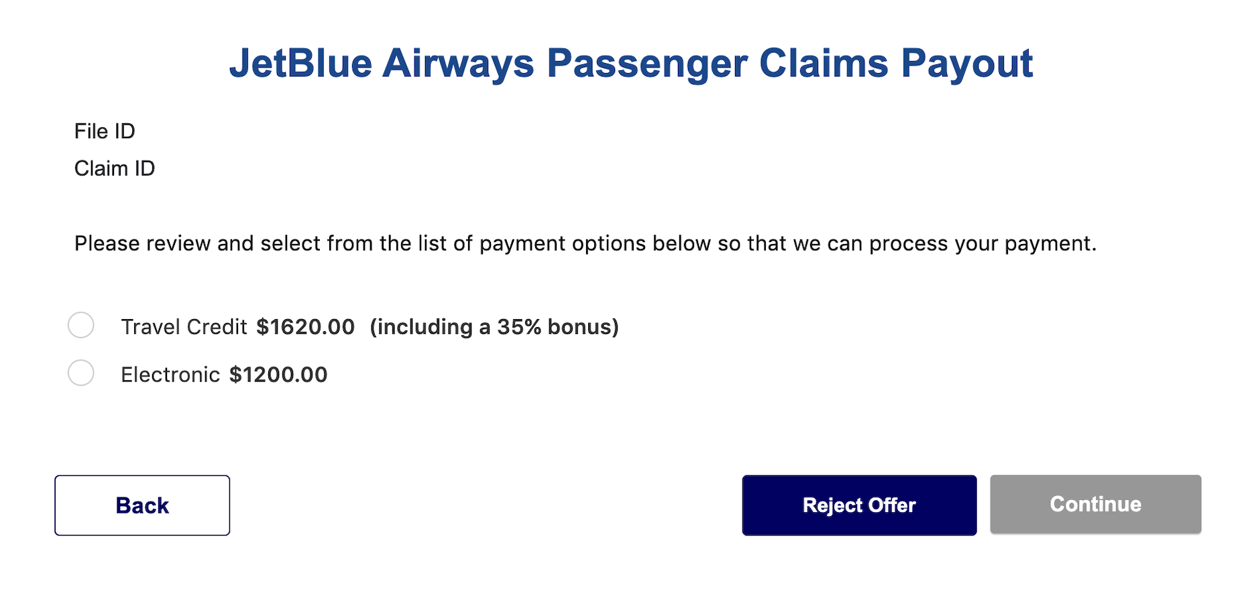Click the $1620.00 travel credit amount
The height and width of the screenshot is (610, 1242).
pyautogui.click(x=305, y=327)
